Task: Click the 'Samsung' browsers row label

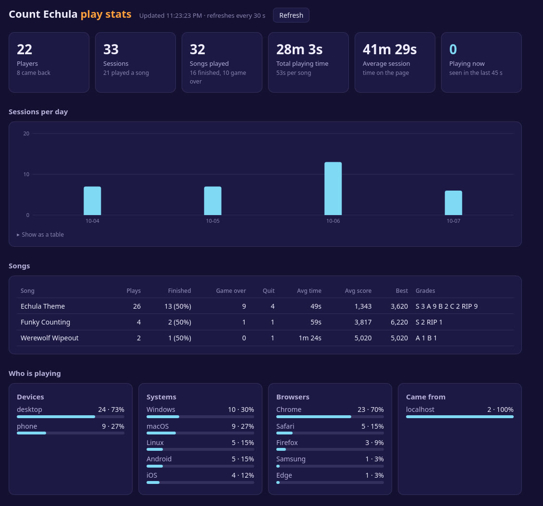Action: click(x=291, y=459)
